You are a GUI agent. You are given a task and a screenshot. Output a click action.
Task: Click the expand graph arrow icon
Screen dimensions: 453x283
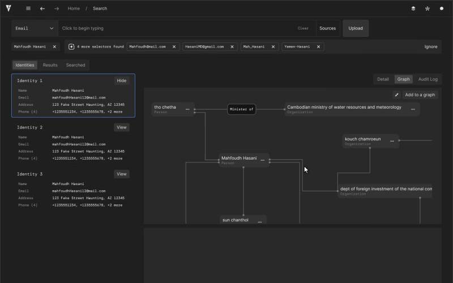(397, 95)
